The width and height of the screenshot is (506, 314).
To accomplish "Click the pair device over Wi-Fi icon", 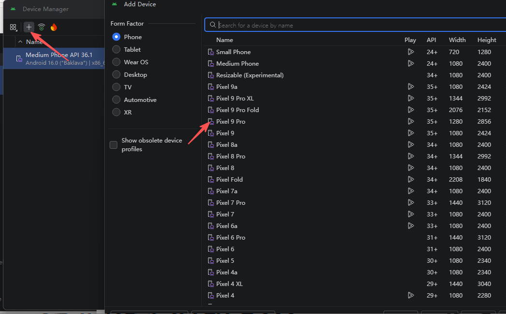I will point(42,27).
